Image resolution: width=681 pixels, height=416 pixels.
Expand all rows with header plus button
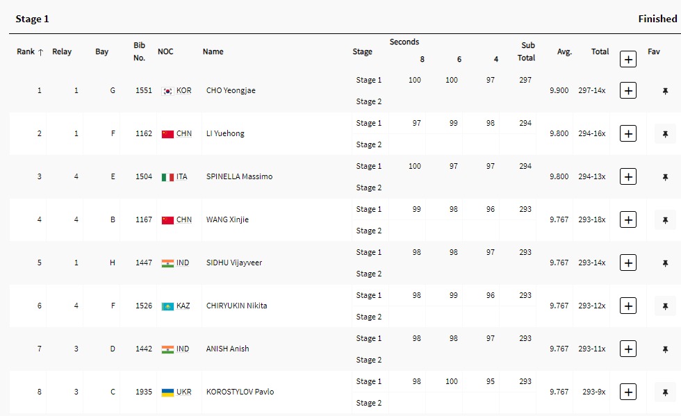[627, 59]
